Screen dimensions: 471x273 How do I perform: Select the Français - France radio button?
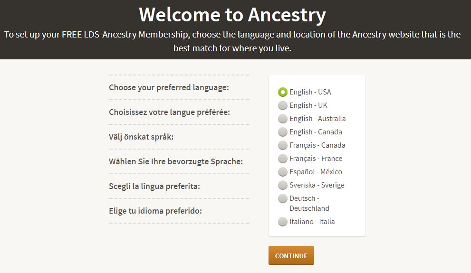pos(283,159)
